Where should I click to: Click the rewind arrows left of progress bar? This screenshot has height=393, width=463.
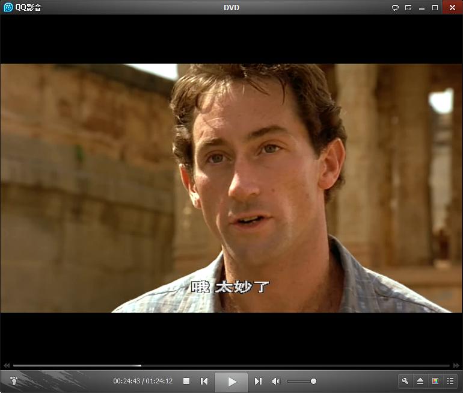click(7, 365)
